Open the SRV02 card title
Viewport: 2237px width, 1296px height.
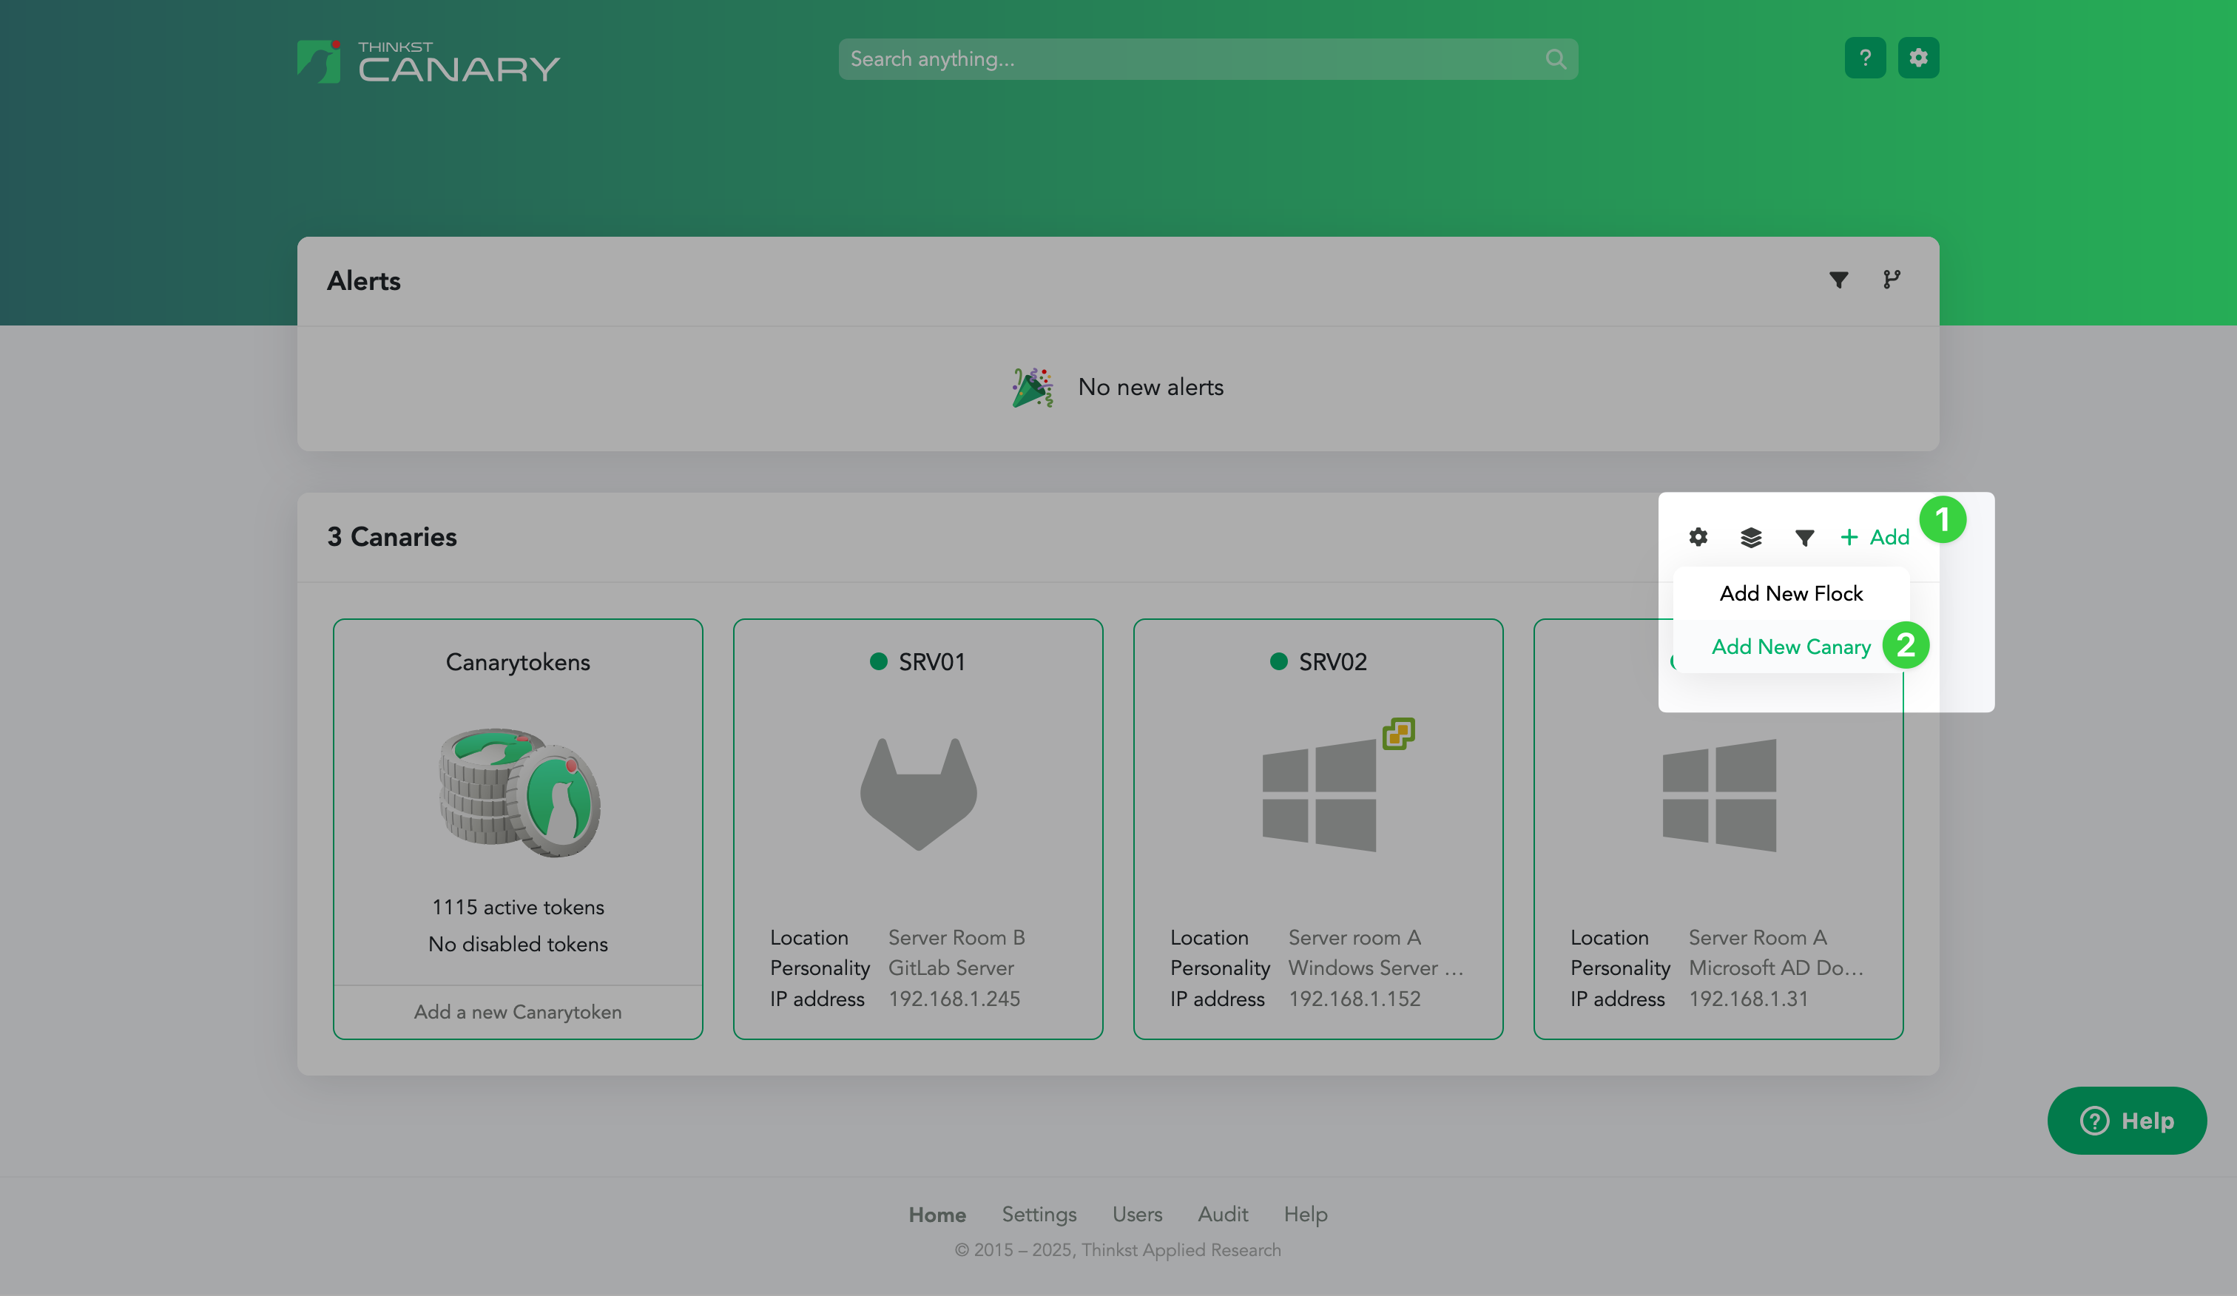coord(1332,662)
